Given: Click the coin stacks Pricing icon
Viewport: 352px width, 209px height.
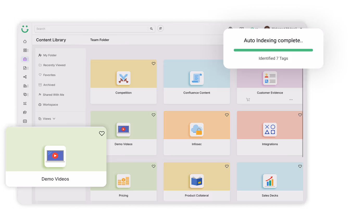Looking at the screenshot, I should point(123,181).
